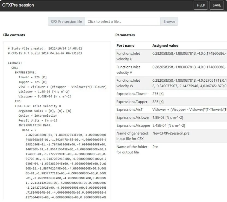Viewport: 227px width, 202px height.
Task: Click the 'Port name' column header
Action: (125, 45)
